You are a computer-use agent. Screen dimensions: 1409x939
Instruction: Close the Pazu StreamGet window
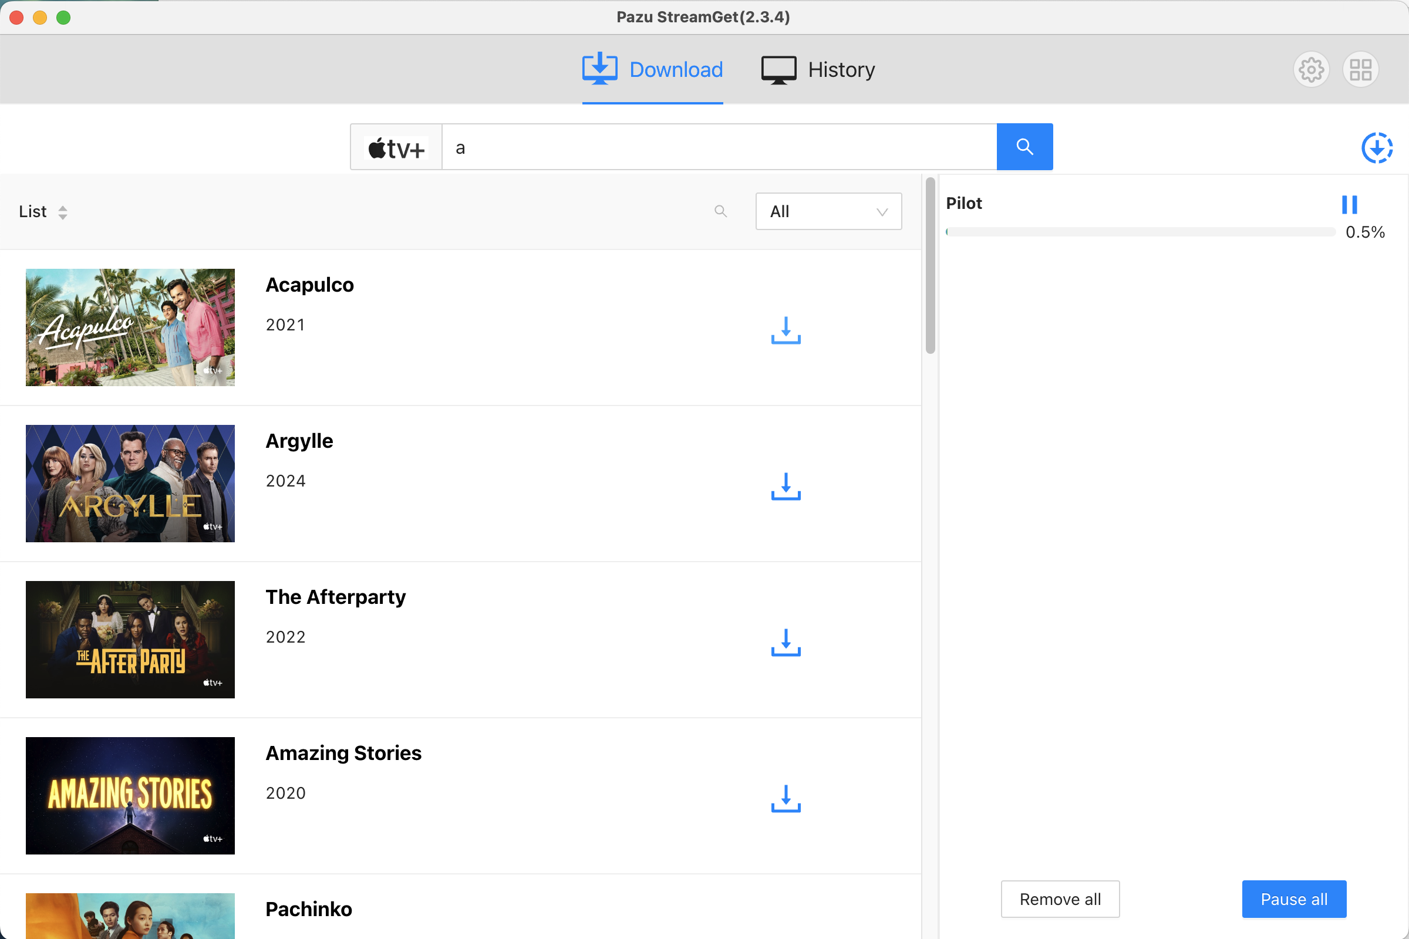point(17,18)
